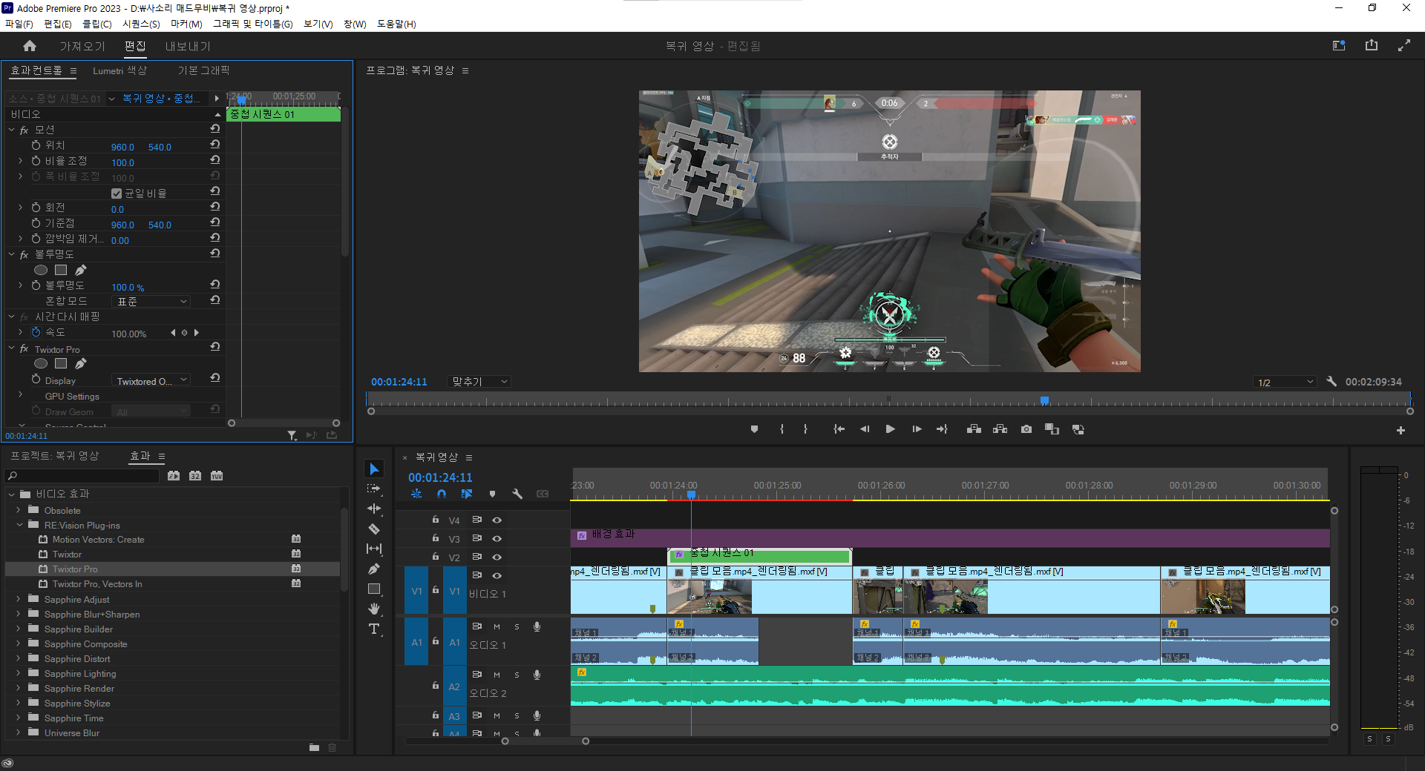Toggle lock on V4 track
This screenshot has width=1425, height=771.
tap(436, 520)
